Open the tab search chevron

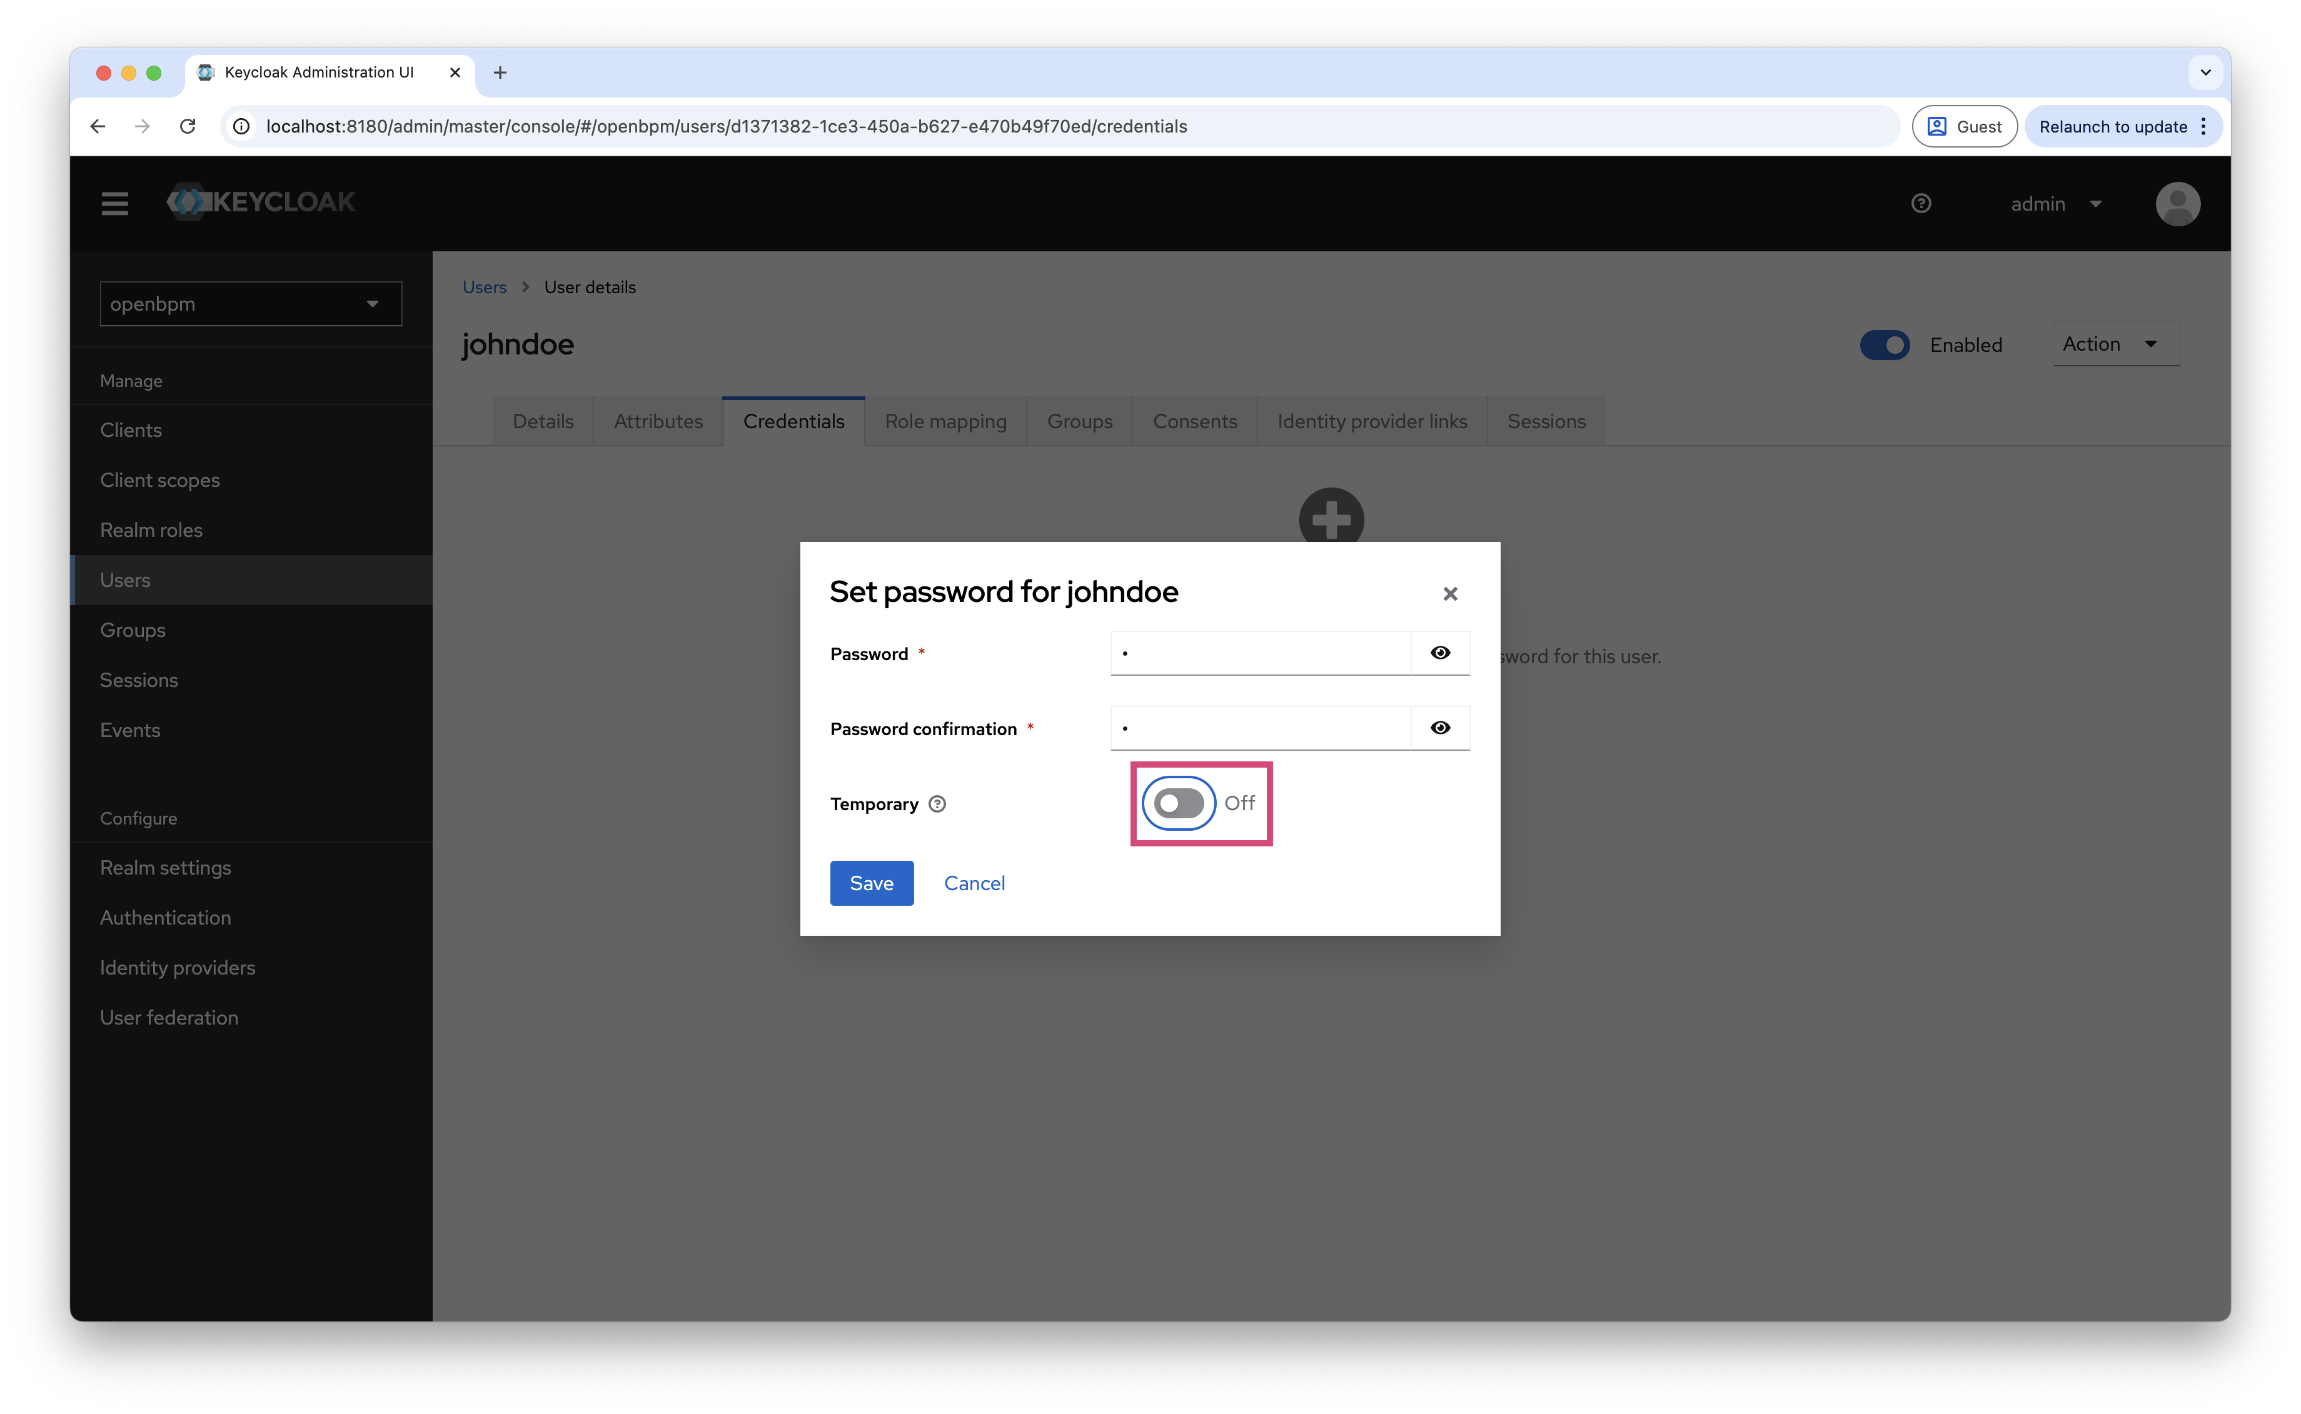point(2205,72)
